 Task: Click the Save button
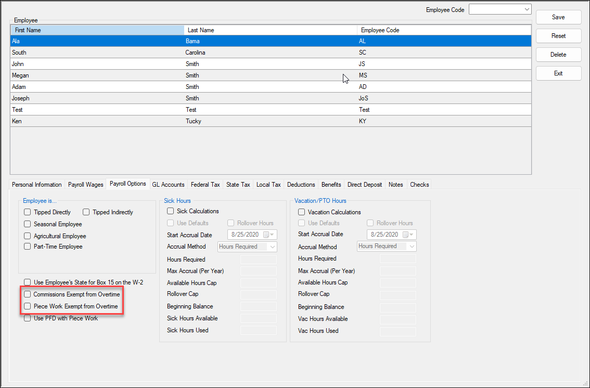(558, 17)
